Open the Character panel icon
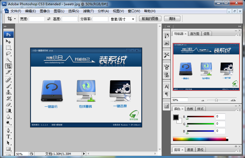Image resolution: width=245 pixels, height=158 pixels. (x=167, y=87)
